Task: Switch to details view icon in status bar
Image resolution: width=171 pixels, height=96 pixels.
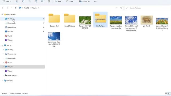Action: 166,93
